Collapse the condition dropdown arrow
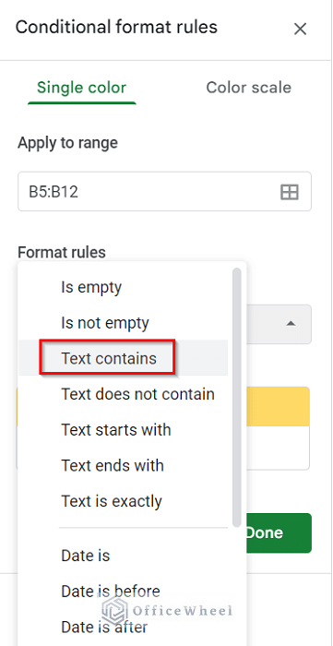 [291, 324]
